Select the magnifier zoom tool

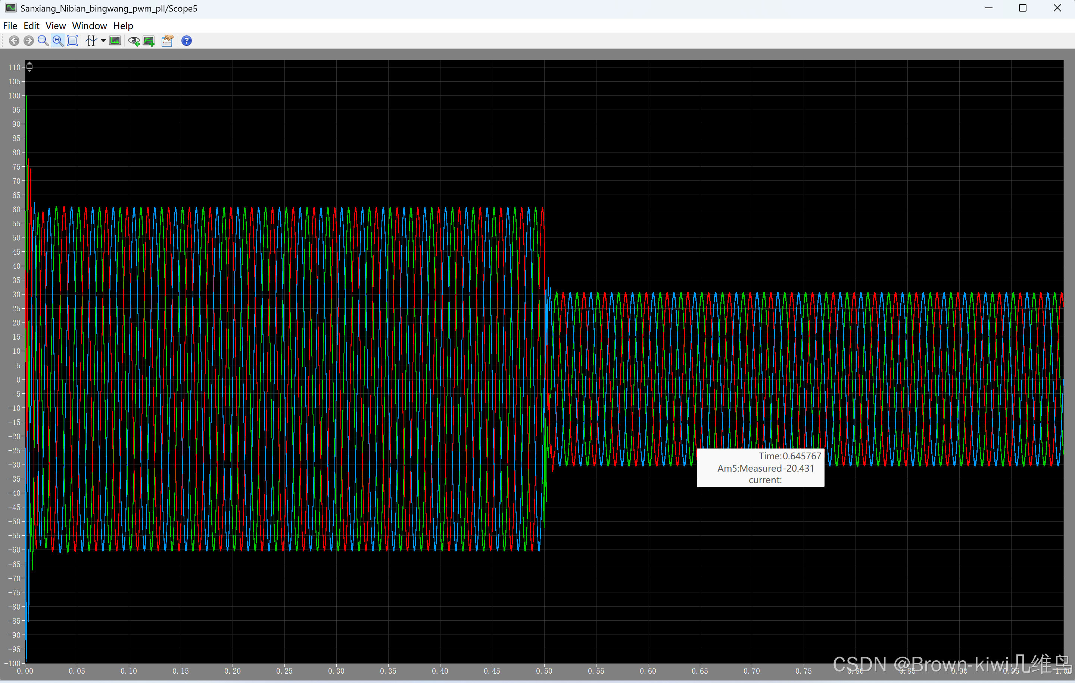43,41
